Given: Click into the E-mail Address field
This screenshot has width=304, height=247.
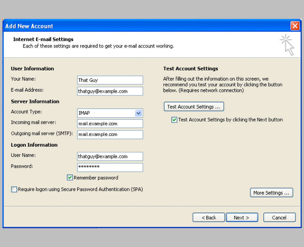Looking at the screenshot, I should (x=110, y=91).
